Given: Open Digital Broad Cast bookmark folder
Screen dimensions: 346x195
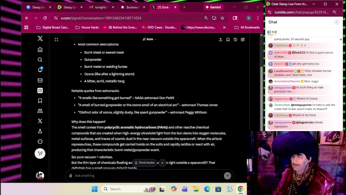Looking at the screenshot, I should (x=53, y=27).
